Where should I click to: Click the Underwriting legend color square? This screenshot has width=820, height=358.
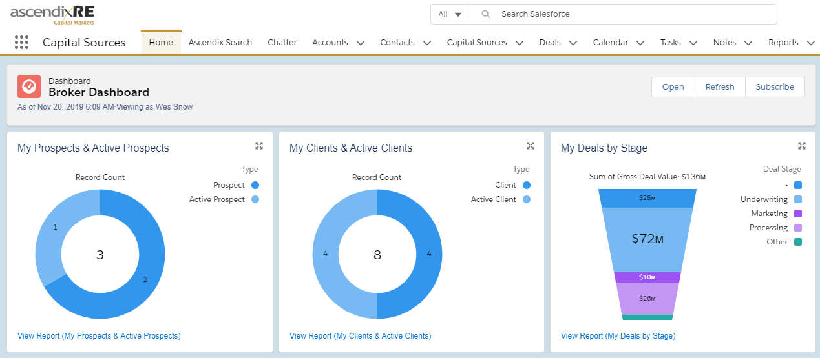click(798, 199)
